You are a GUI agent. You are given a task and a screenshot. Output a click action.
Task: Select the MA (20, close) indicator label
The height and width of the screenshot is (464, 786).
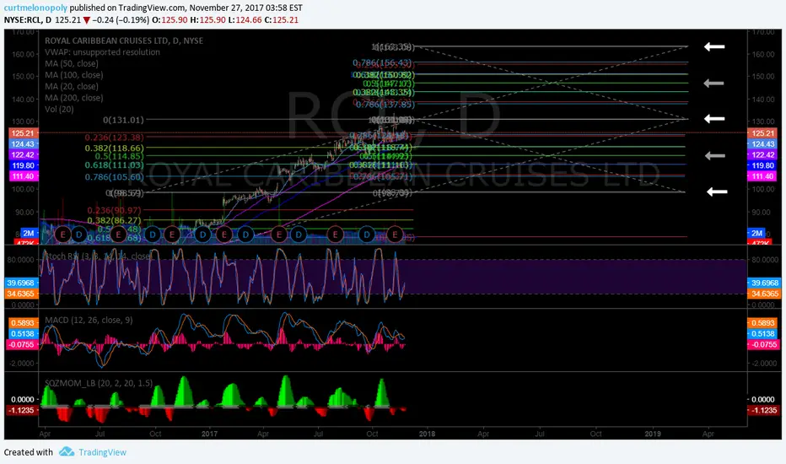pyautogui.click(x=72, y=86)
